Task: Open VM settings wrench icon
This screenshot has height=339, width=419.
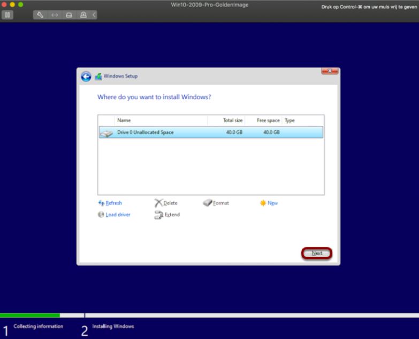Action: tap(40, 15)
